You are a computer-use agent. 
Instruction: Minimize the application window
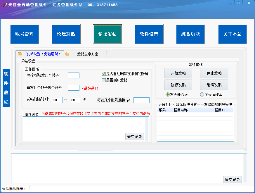pos(230,3)
